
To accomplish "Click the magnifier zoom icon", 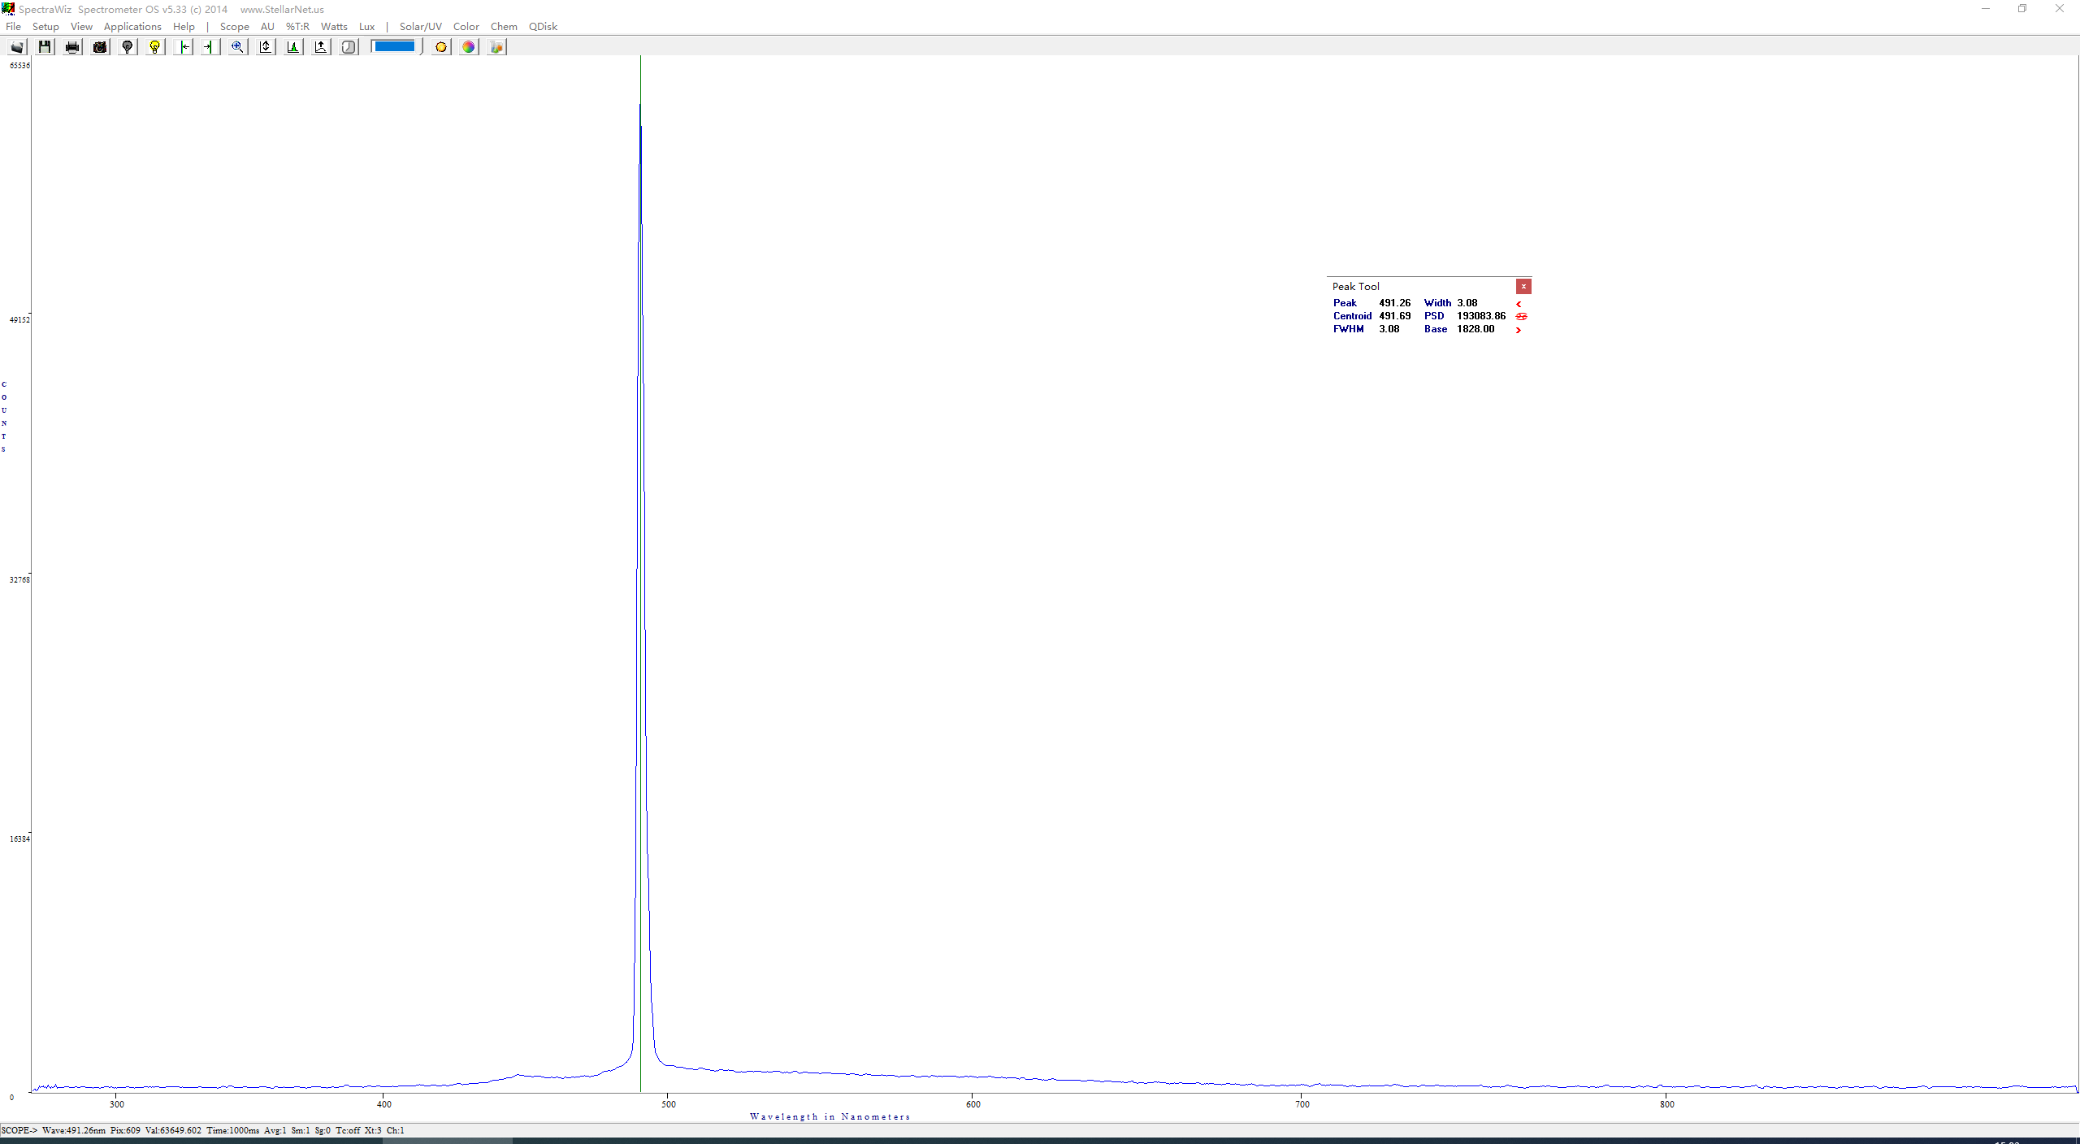I will pos(237,47).
